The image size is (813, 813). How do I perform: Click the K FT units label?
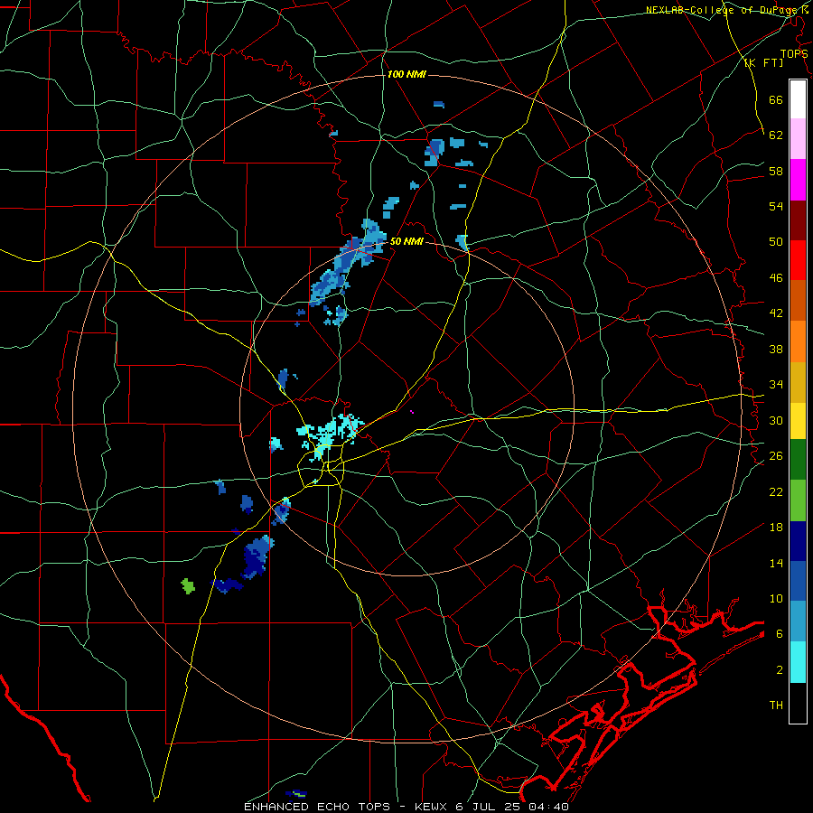coord(763,62)
